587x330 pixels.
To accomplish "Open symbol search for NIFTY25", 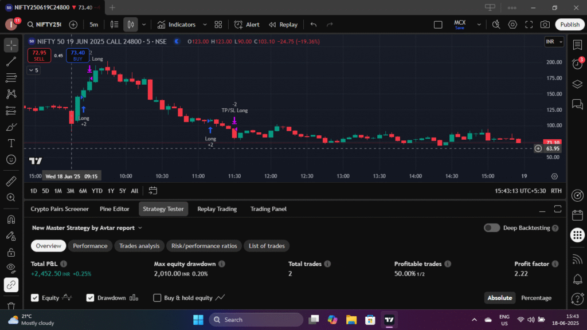I will (x=44, y=25).
